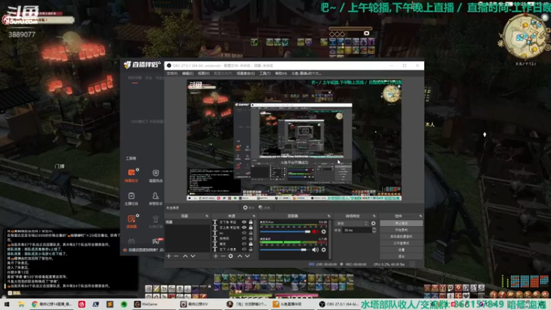The height and width of the screenshot is (310, 551).
Task: Open Sublime Text from the taskbar
Action: [x=110, y=304]
